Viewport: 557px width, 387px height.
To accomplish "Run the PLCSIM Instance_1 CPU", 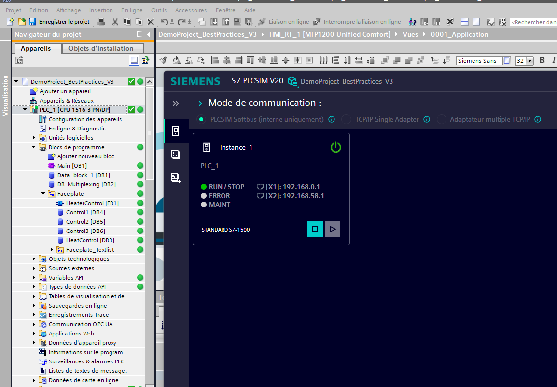I will pos(333,229).
